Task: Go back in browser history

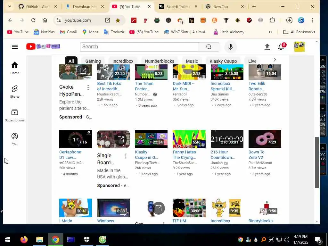Action: (10, 20)
